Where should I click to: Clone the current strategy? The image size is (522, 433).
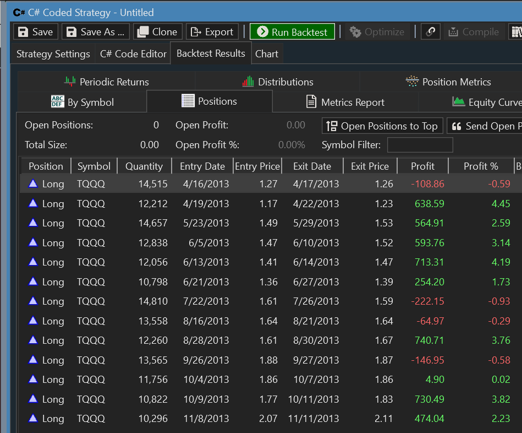(x=157, y=32)
